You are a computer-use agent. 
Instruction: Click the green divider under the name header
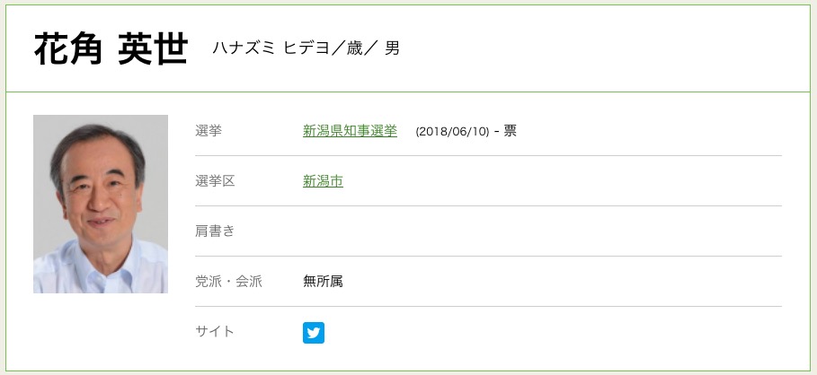click(x=408, y=92)
